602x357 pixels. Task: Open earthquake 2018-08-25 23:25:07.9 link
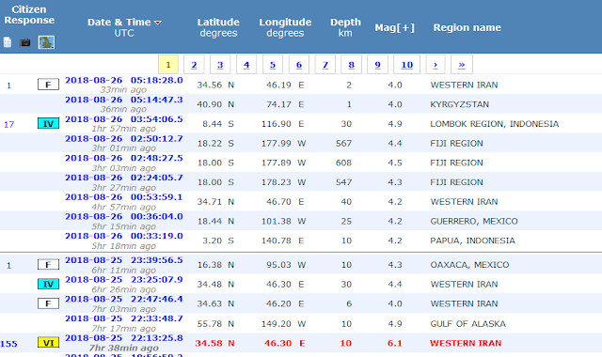[123, 280]
